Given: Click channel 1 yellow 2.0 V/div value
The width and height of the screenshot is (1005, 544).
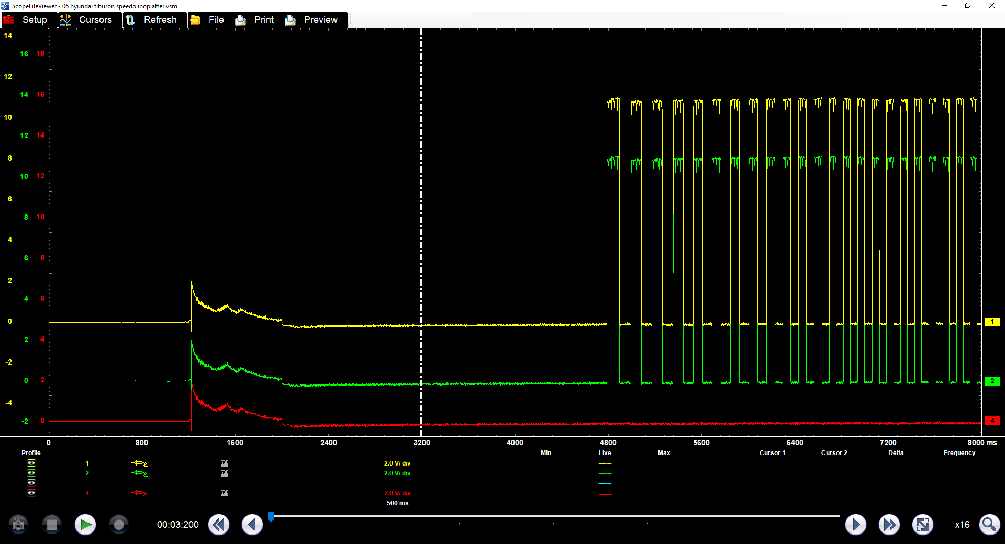Looking at the screenshot, I should [x=397, y=463].
